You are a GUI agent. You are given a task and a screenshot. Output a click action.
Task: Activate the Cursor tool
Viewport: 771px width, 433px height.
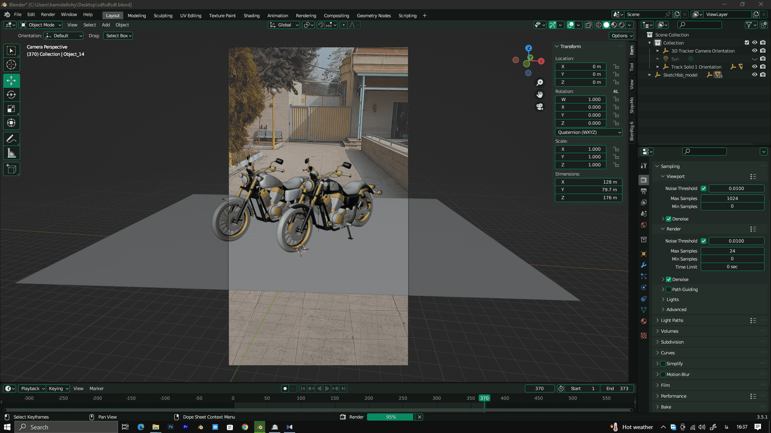11,65
